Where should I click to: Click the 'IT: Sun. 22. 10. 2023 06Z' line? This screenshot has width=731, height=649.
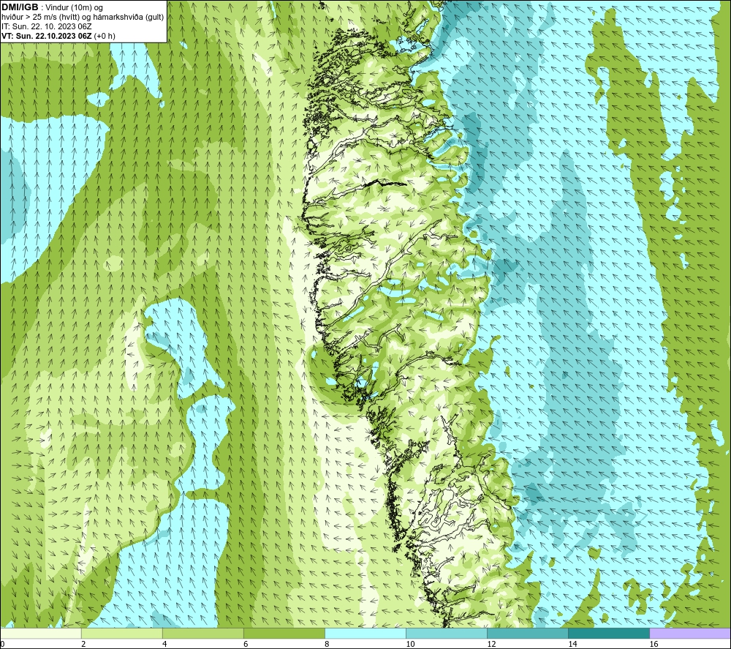point(47,26)
